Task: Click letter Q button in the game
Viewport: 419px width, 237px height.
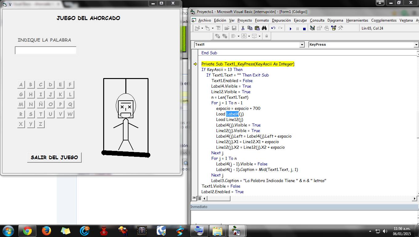Action: pyautogui.click(x=70, y=105)
